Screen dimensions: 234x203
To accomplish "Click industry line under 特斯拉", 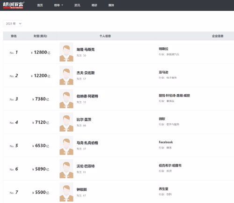I will (169, 54).
